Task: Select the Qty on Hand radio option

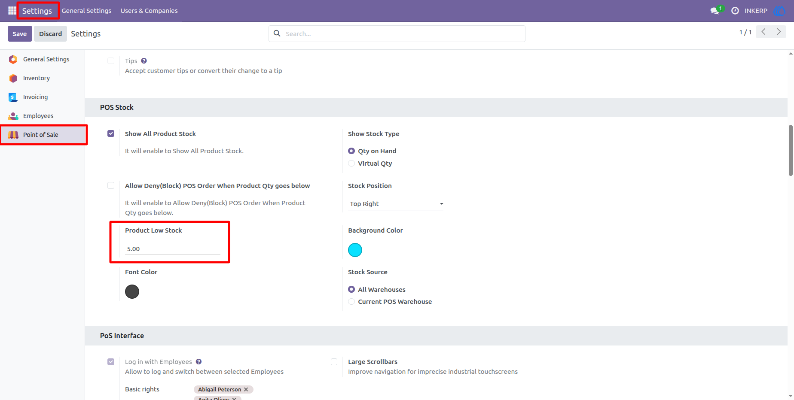Action: tap(351, 151)
